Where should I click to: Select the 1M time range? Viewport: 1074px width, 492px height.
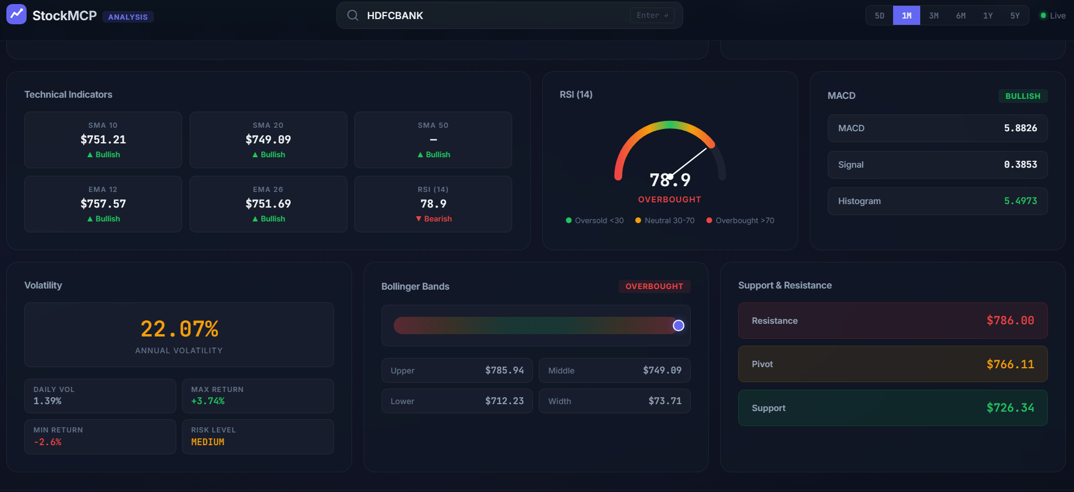click(906, 16)
